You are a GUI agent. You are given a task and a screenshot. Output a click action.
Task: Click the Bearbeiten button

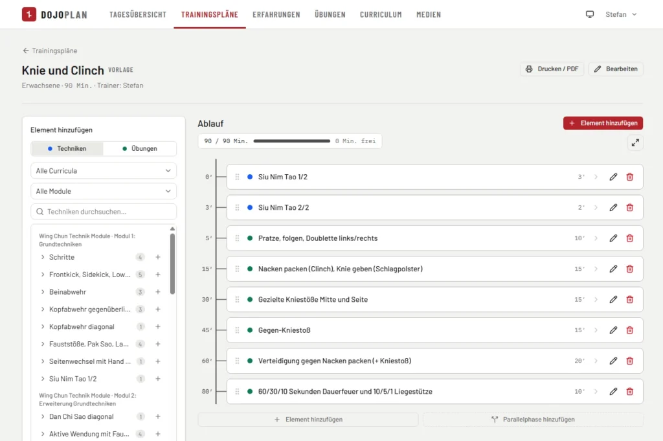616,69
